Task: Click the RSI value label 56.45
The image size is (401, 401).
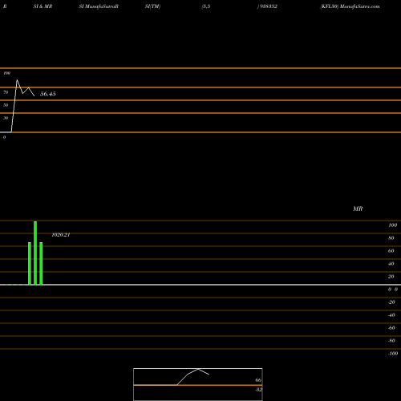Action: pyautogui.click(x=48, y=94)
